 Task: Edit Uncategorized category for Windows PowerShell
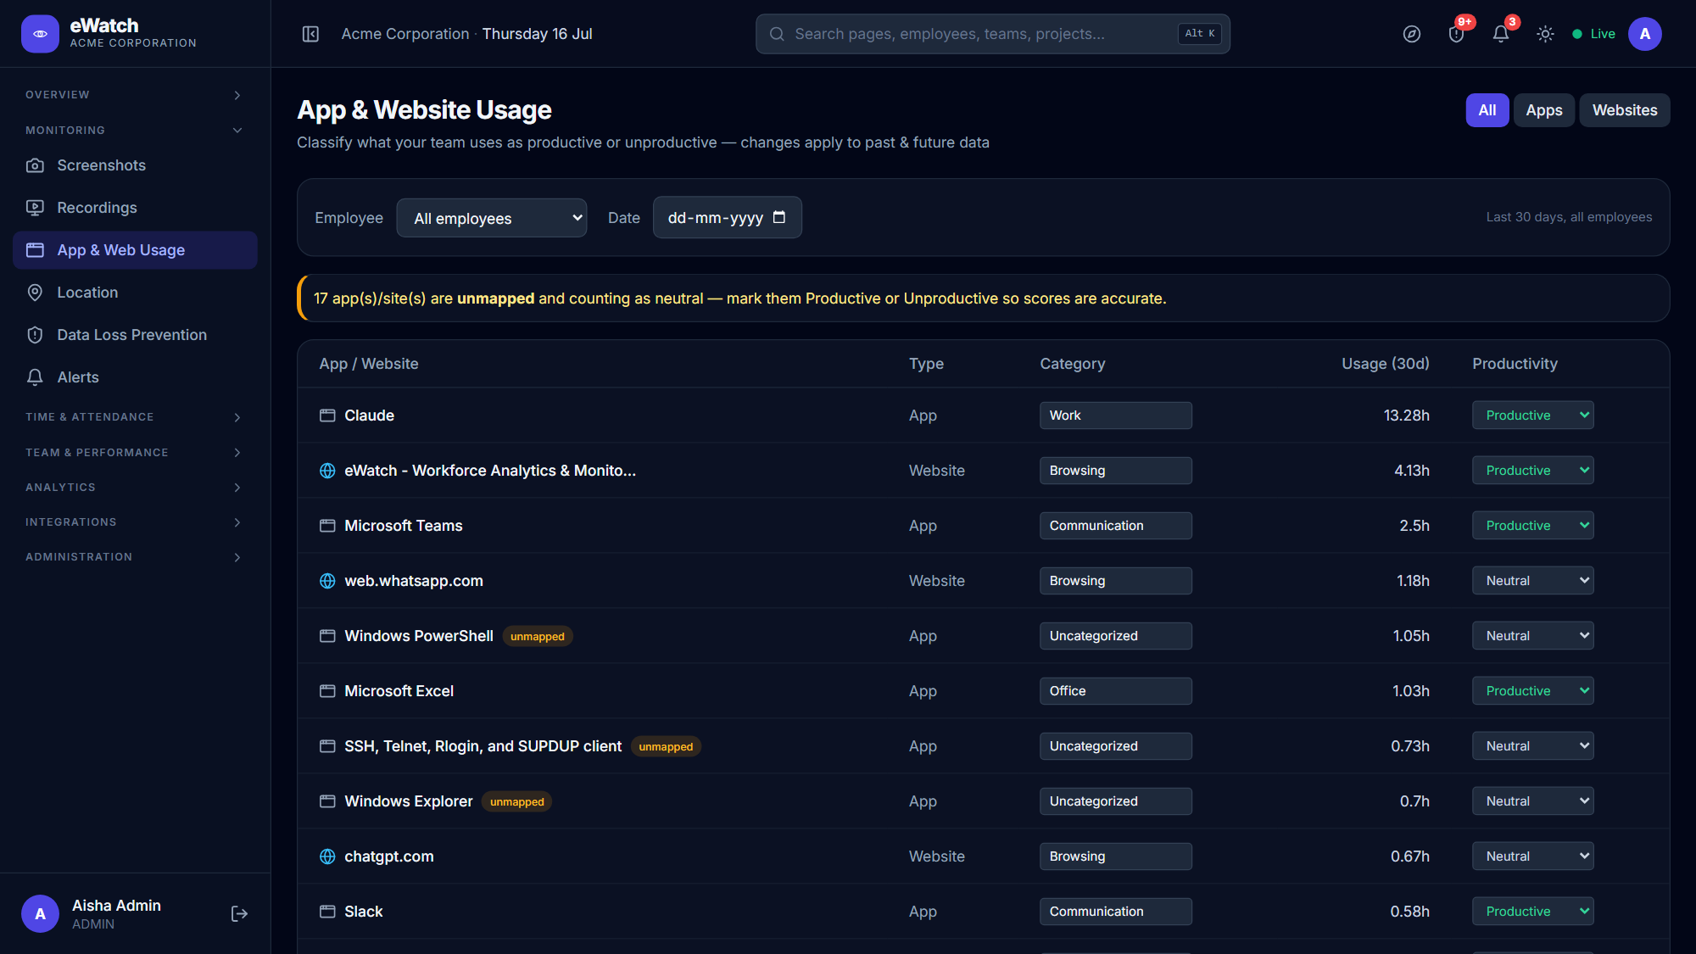click(x=1116, y=636)
